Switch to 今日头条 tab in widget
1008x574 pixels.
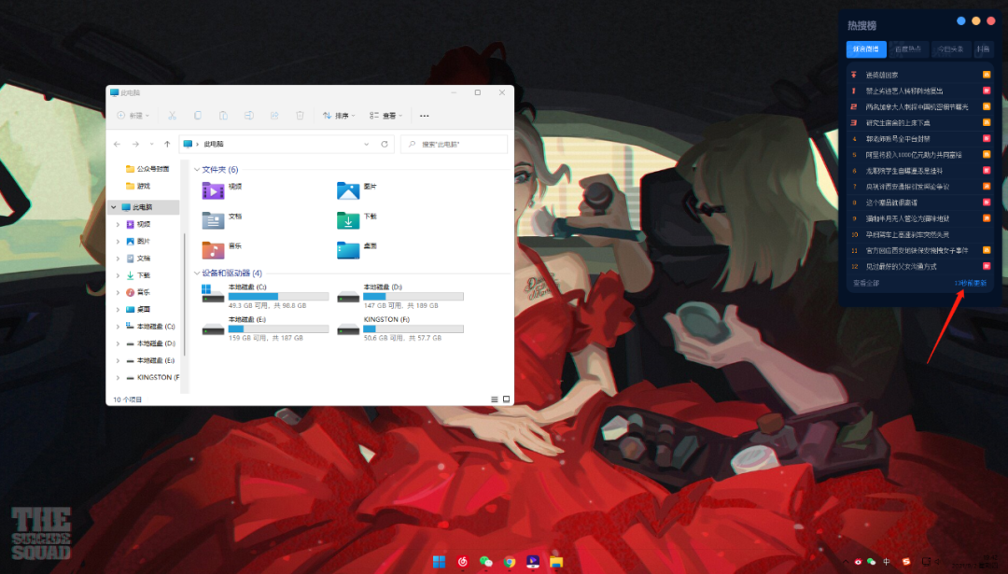[x=950, y=49]
